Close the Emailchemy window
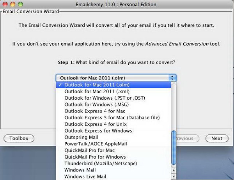The image size is (234, 180). pyautogui.click(x=5, y=4)
